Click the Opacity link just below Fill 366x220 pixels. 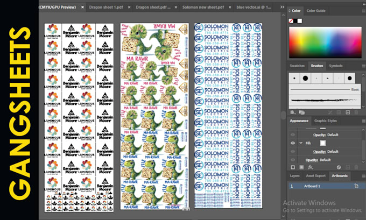coord(319,152)
